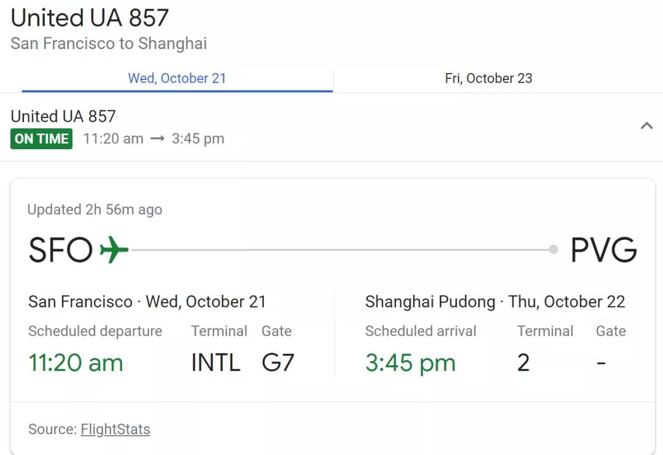Image resolution: width=663 pixels, height=455 pixels.
Task: Click the departure gate G7
Action: tap(278, 363)
